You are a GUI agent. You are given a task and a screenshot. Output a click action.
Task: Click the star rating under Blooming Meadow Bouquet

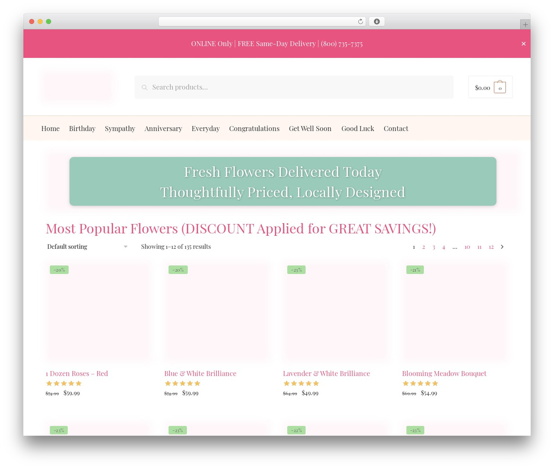(420, 383)
